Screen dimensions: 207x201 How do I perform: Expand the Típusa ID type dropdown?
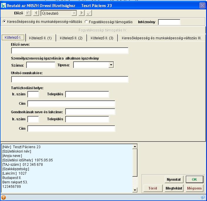(111, 65)
